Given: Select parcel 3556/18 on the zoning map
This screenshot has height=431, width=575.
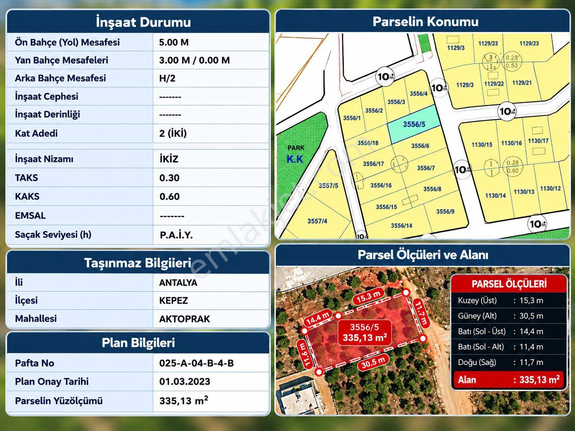Looking at the screenshot, I should coord(368,143).
